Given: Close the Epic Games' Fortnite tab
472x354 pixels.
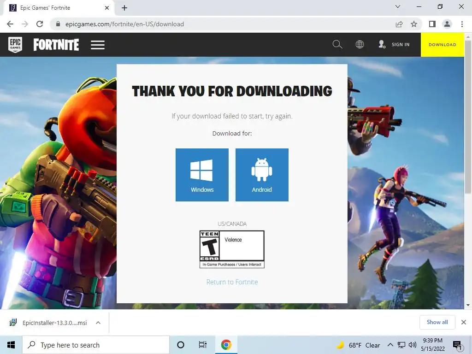Looking at the screenshot, I should [x=107, y=8].
